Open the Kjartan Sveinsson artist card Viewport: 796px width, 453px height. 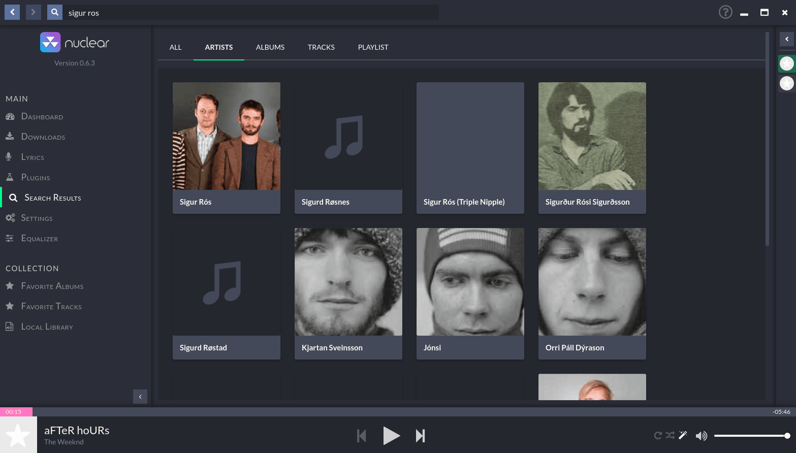[x=348, y=294]
